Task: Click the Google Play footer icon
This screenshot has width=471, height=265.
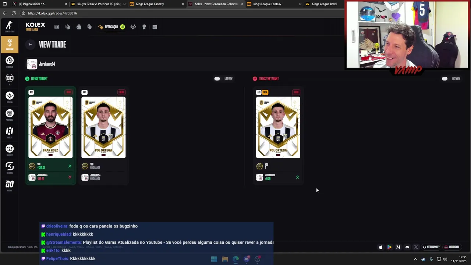Action: (x=389, y=247)
